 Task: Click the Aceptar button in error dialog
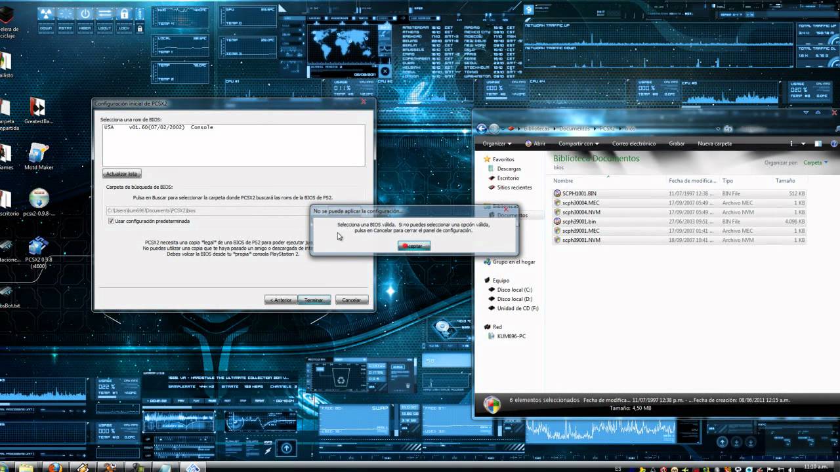pos(414,246)
